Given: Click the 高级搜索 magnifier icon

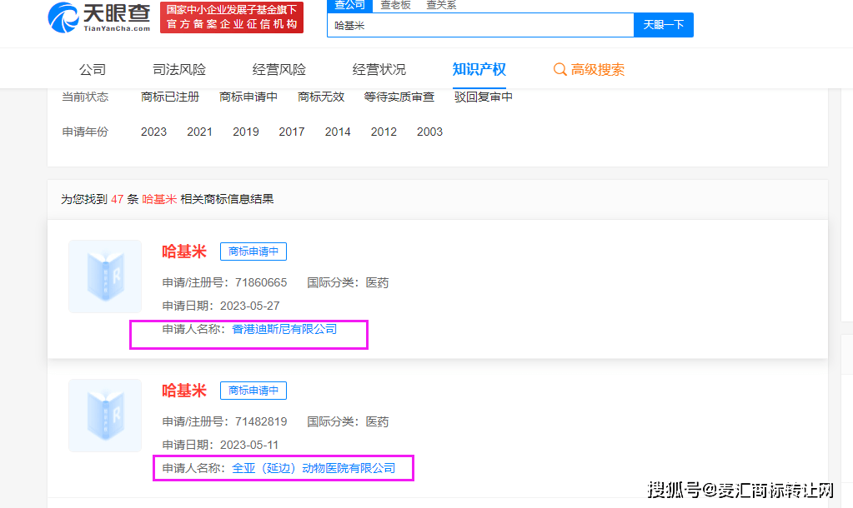Looking at the screenshot, I should point(560,70).
